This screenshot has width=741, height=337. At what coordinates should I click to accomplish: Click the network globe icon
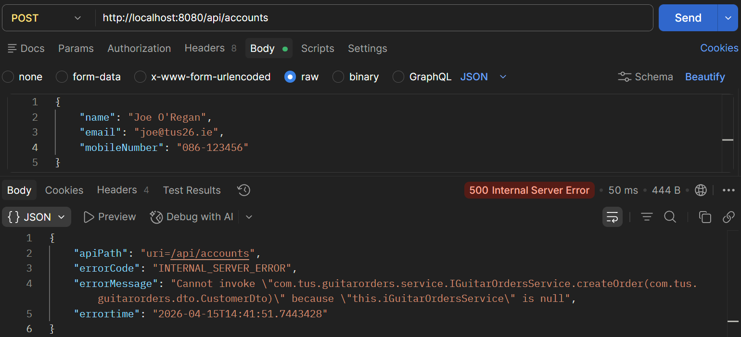tap(701, 190)
